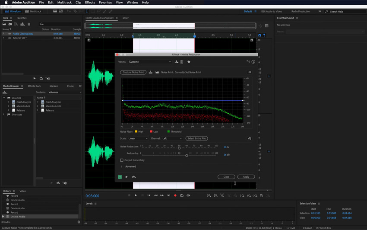Zoom to selection icon

[255, 195]
